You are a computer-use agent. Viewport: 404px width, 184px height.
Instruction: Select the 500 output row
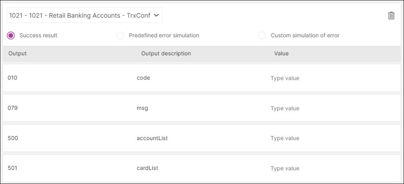[x=202, y=138]
